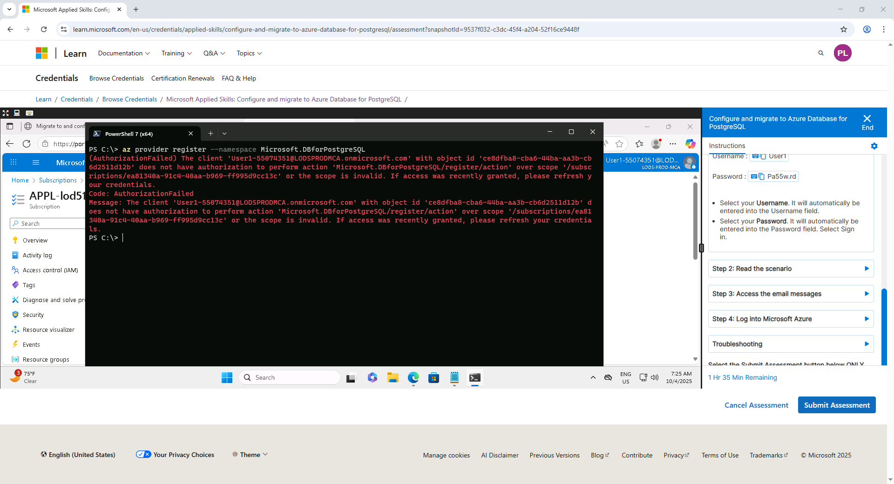
Task: Open the PL user profile avatar
Action: coord(842,53)
